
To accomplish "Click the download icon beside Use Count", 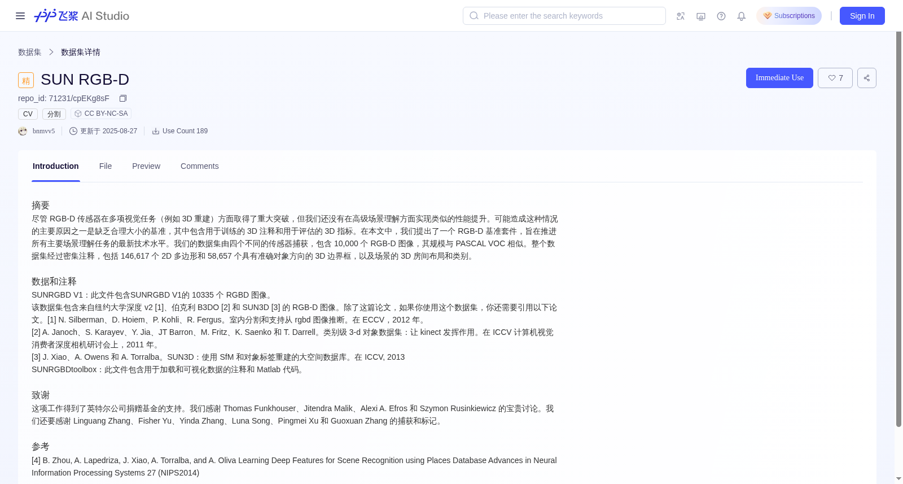I will tap(156, 131).
